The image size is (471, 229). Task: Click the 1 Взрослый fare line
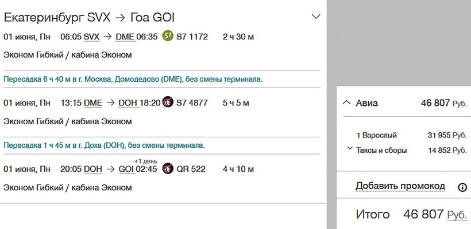coord(376,136)
